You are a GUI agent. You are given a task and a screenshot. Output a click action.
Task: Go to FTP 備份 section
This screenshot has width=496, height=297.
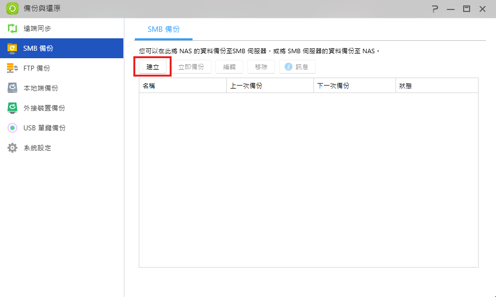pyautogui.click(x=62, y=68)
